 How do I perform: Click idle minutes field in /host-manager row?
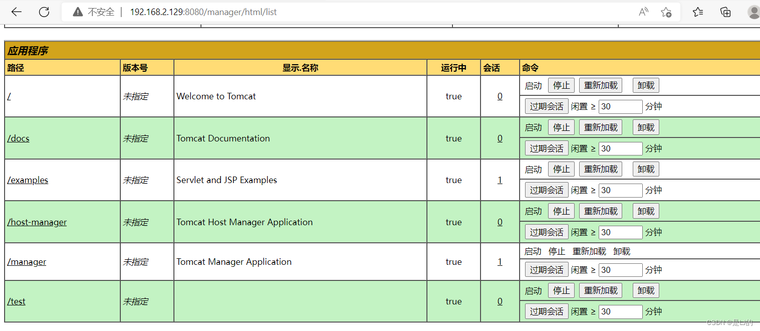620,233
